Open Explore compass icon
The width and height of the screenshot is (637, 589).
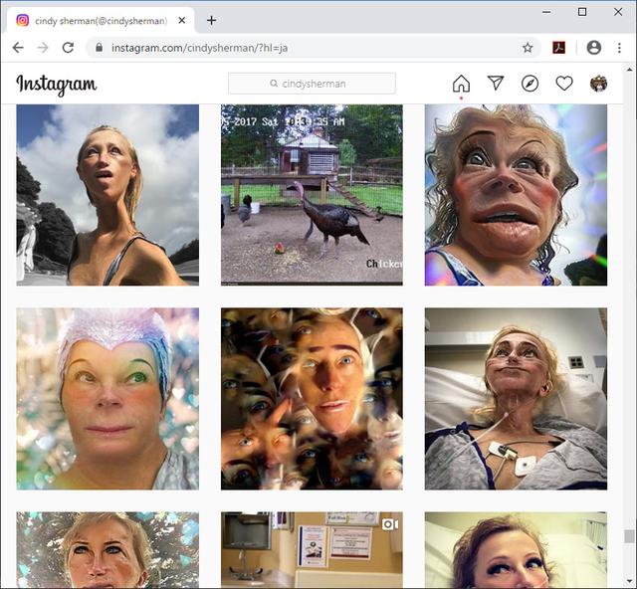click(x=530, y=84)
